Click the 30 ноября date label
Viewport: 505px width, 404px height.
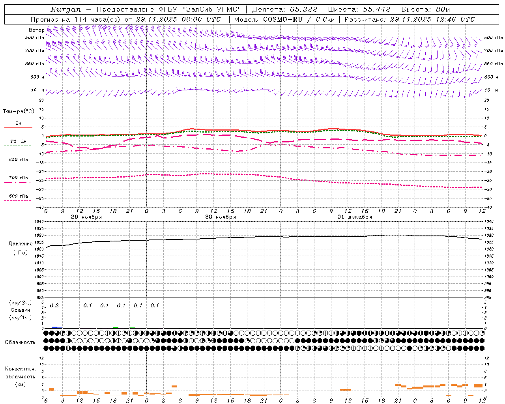221,217
